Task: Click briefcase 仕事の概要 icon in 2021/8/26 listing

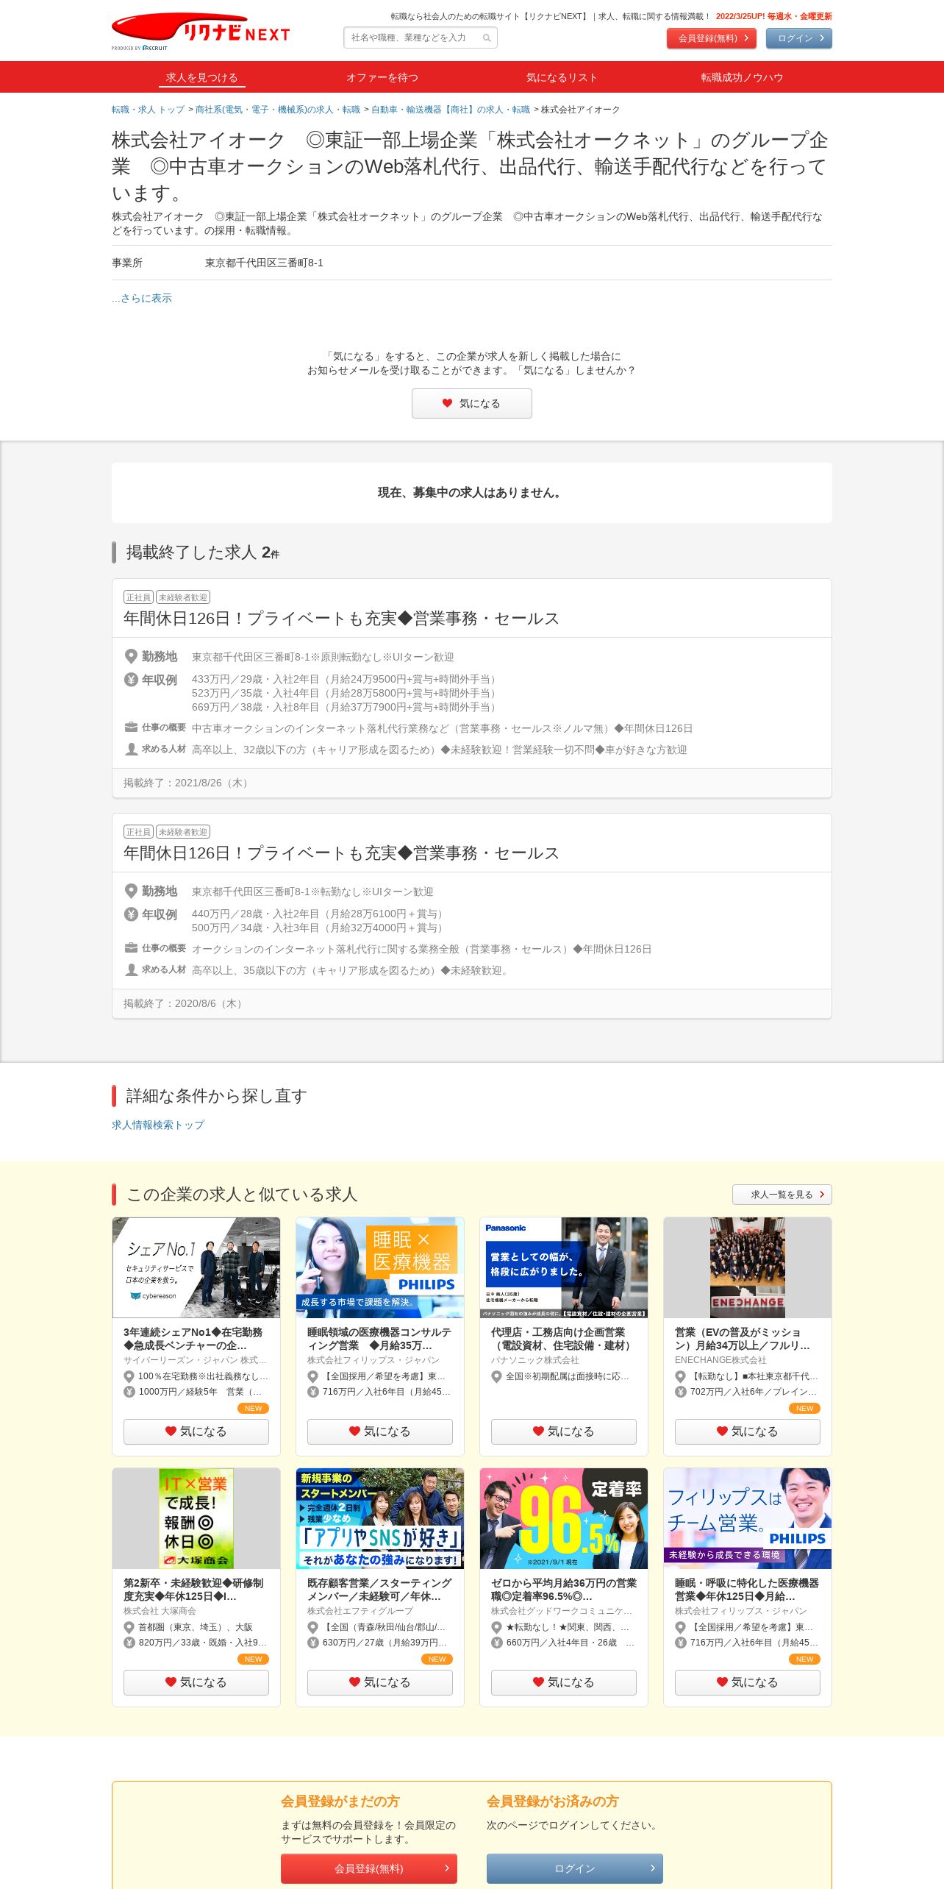Action: click(x=131, y=728)
